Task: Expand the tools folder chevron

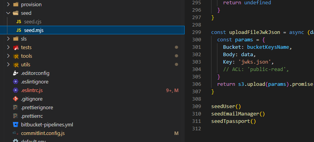Action: [8, 56]
